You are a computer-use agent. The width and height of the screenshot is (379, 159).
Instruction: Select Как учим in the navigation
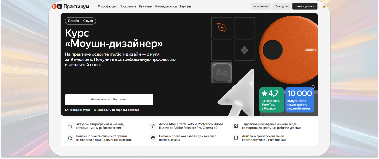(x=146, y=6)
